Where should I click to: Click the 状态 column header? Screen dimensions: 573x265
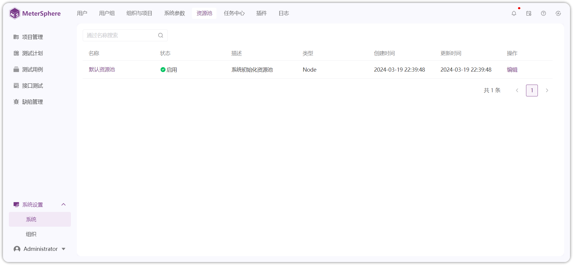coord(165,53)
